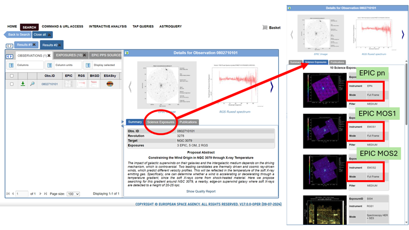Viewport: 409px width, 230px height.
Task: Go to the previous page icon
Action: pyautogui.click(x=13, y=194)
